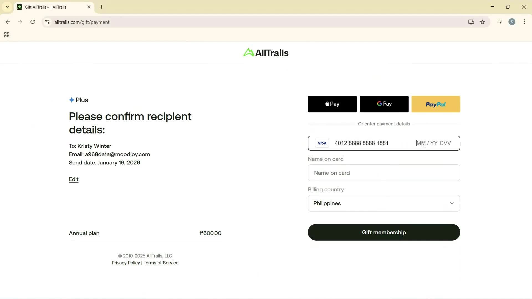Screen dimensions: 532x299
Task: Open the Terms of Service
Action: point(161,263)
